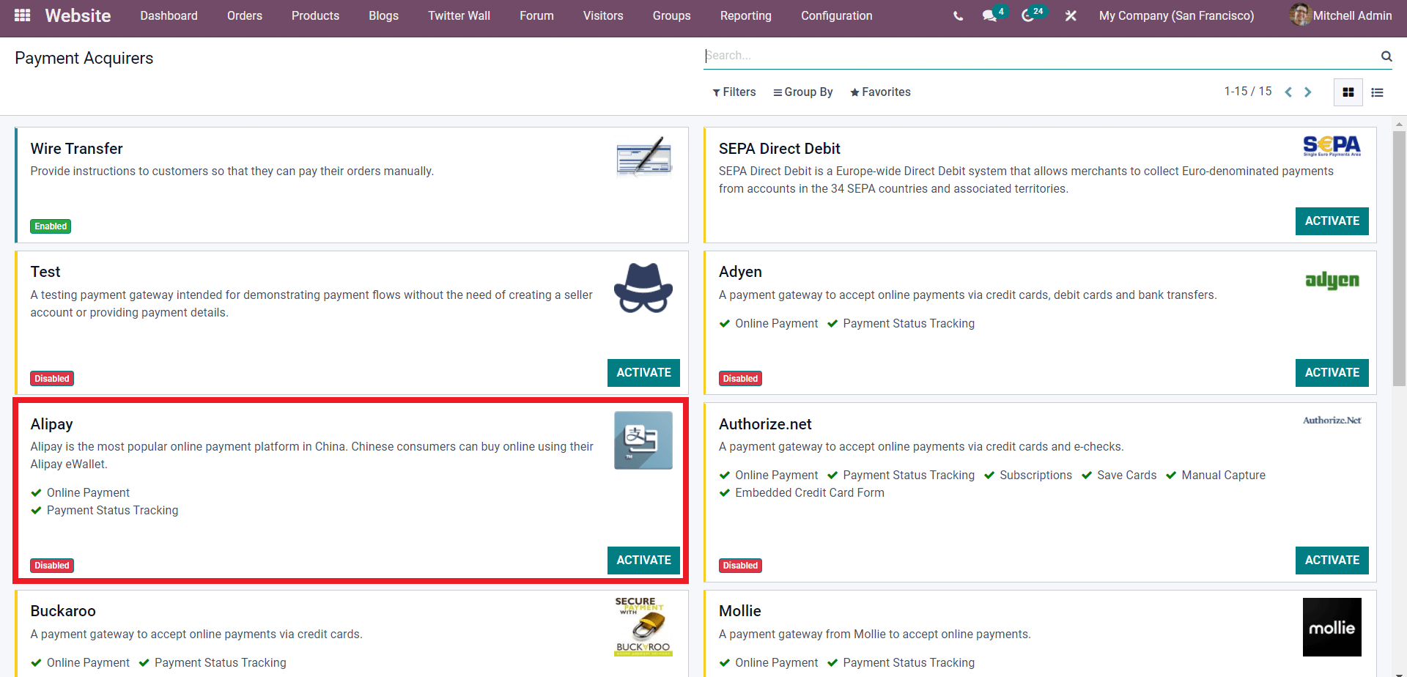Click the Disabled badge on Alipay card
The image size is (1407, 677).
(x=52, y=566)
